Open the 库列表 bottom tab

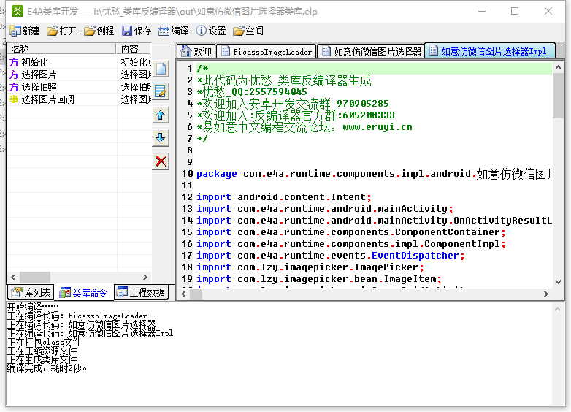[x=31, y=292]
